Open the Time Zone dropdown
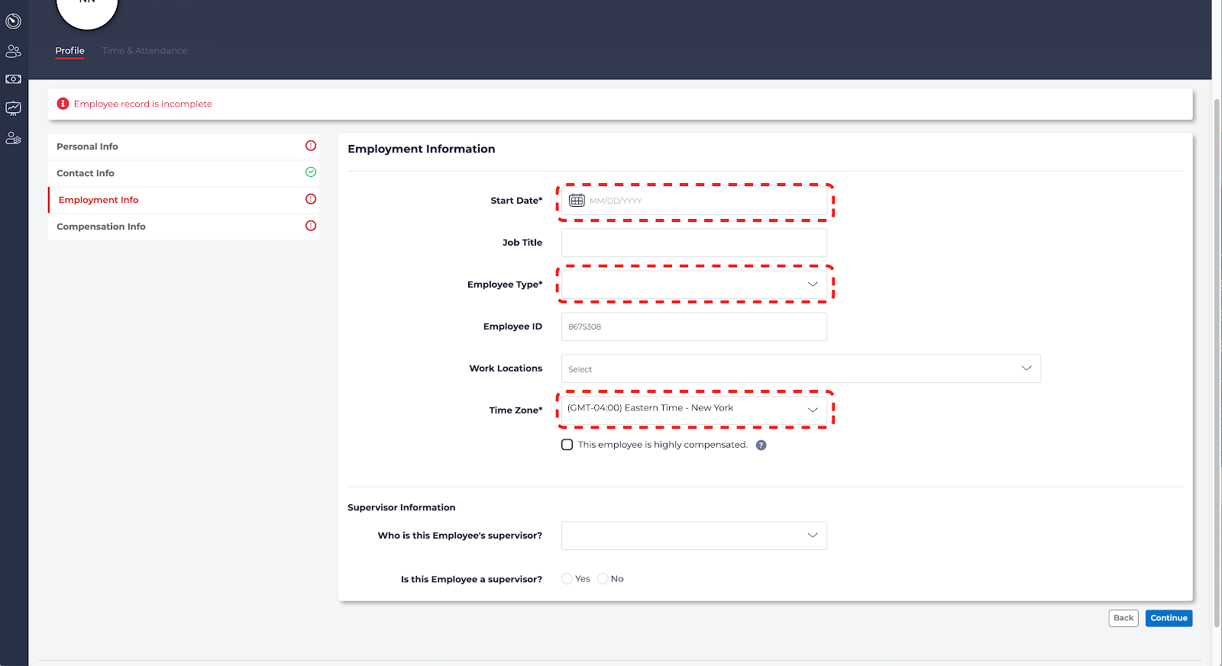The height and width of the screenshot is (666, 1222). pos(693,410)
